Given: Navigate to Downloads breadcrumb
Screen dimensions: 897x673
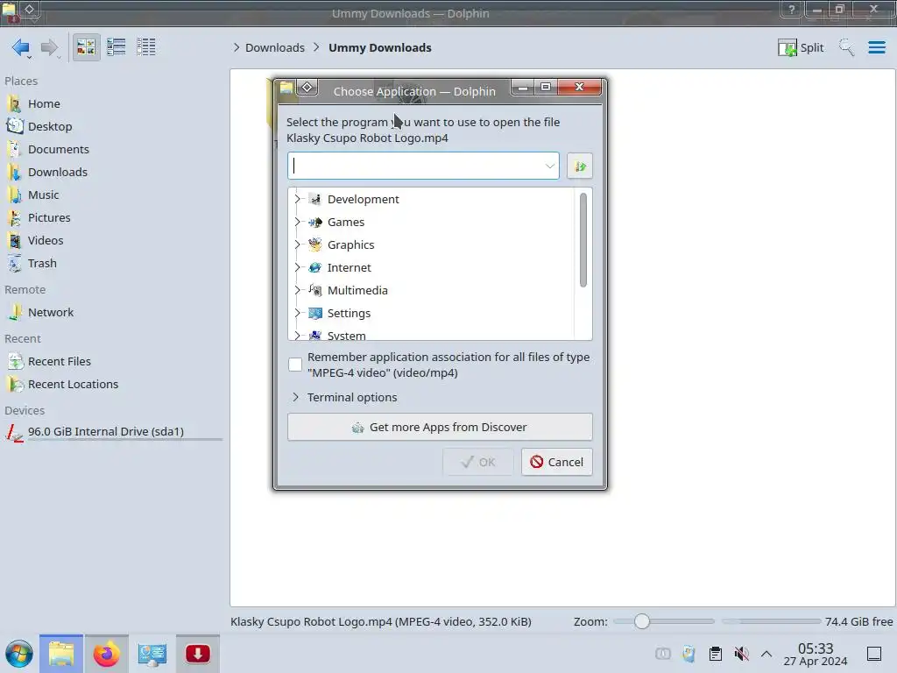Looking at the screenshot, I should pos(274,47).
